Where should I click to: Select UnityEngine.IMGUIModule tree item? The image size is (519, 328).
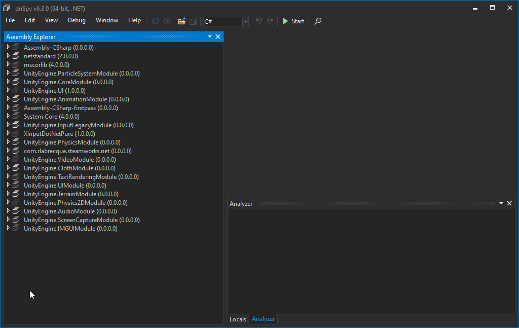click(x=70, y=228)
